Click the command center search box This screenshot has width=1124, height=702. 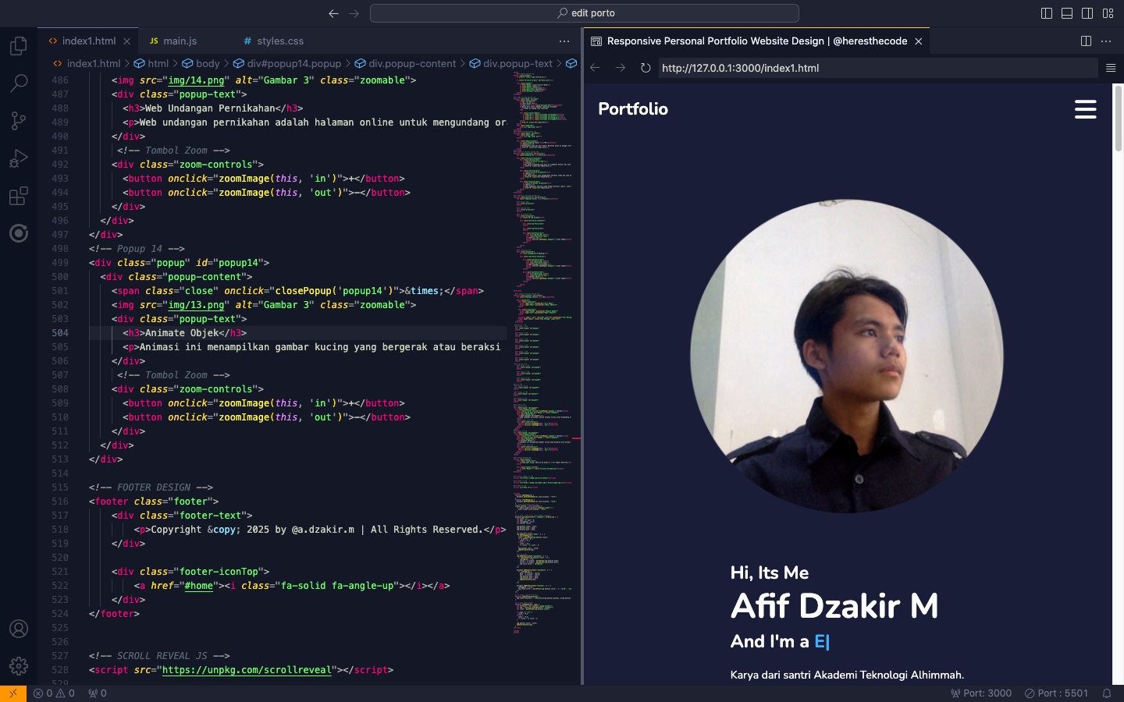pos(585,13)
